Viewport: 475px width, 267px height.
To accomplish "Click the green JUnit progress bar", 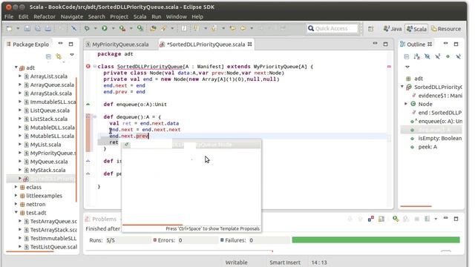I will tap(376, 240).
